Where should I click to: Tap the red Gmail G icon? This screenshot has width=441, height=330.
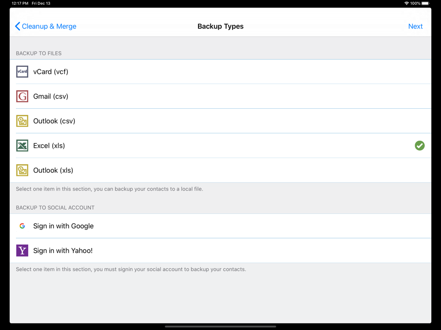(x=22, y=96)
